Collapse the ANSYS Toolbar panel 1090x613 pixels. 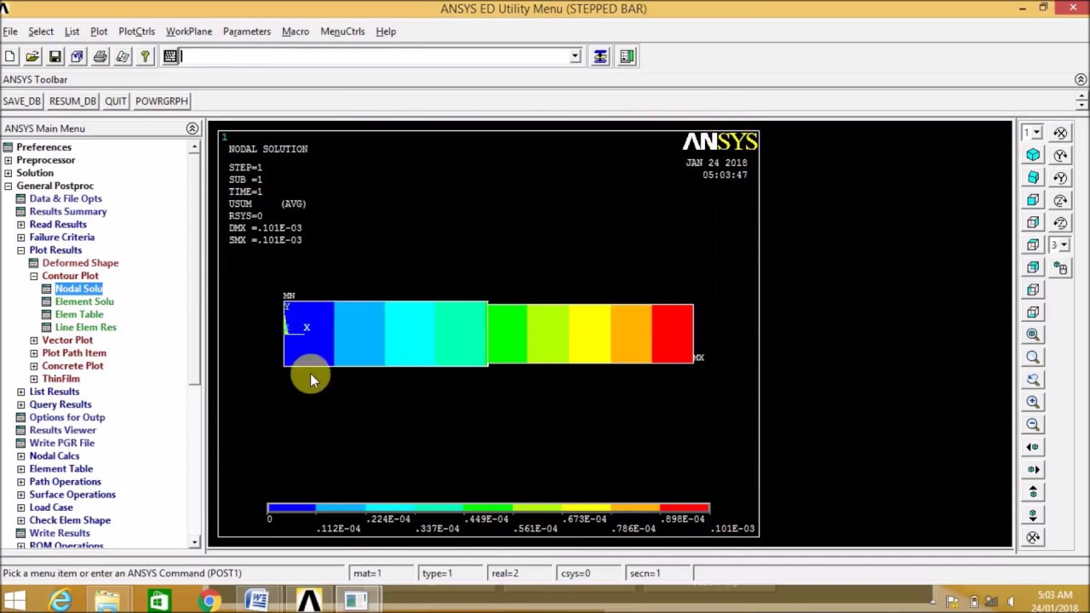pyautogui.click(x=1081, y=79)
